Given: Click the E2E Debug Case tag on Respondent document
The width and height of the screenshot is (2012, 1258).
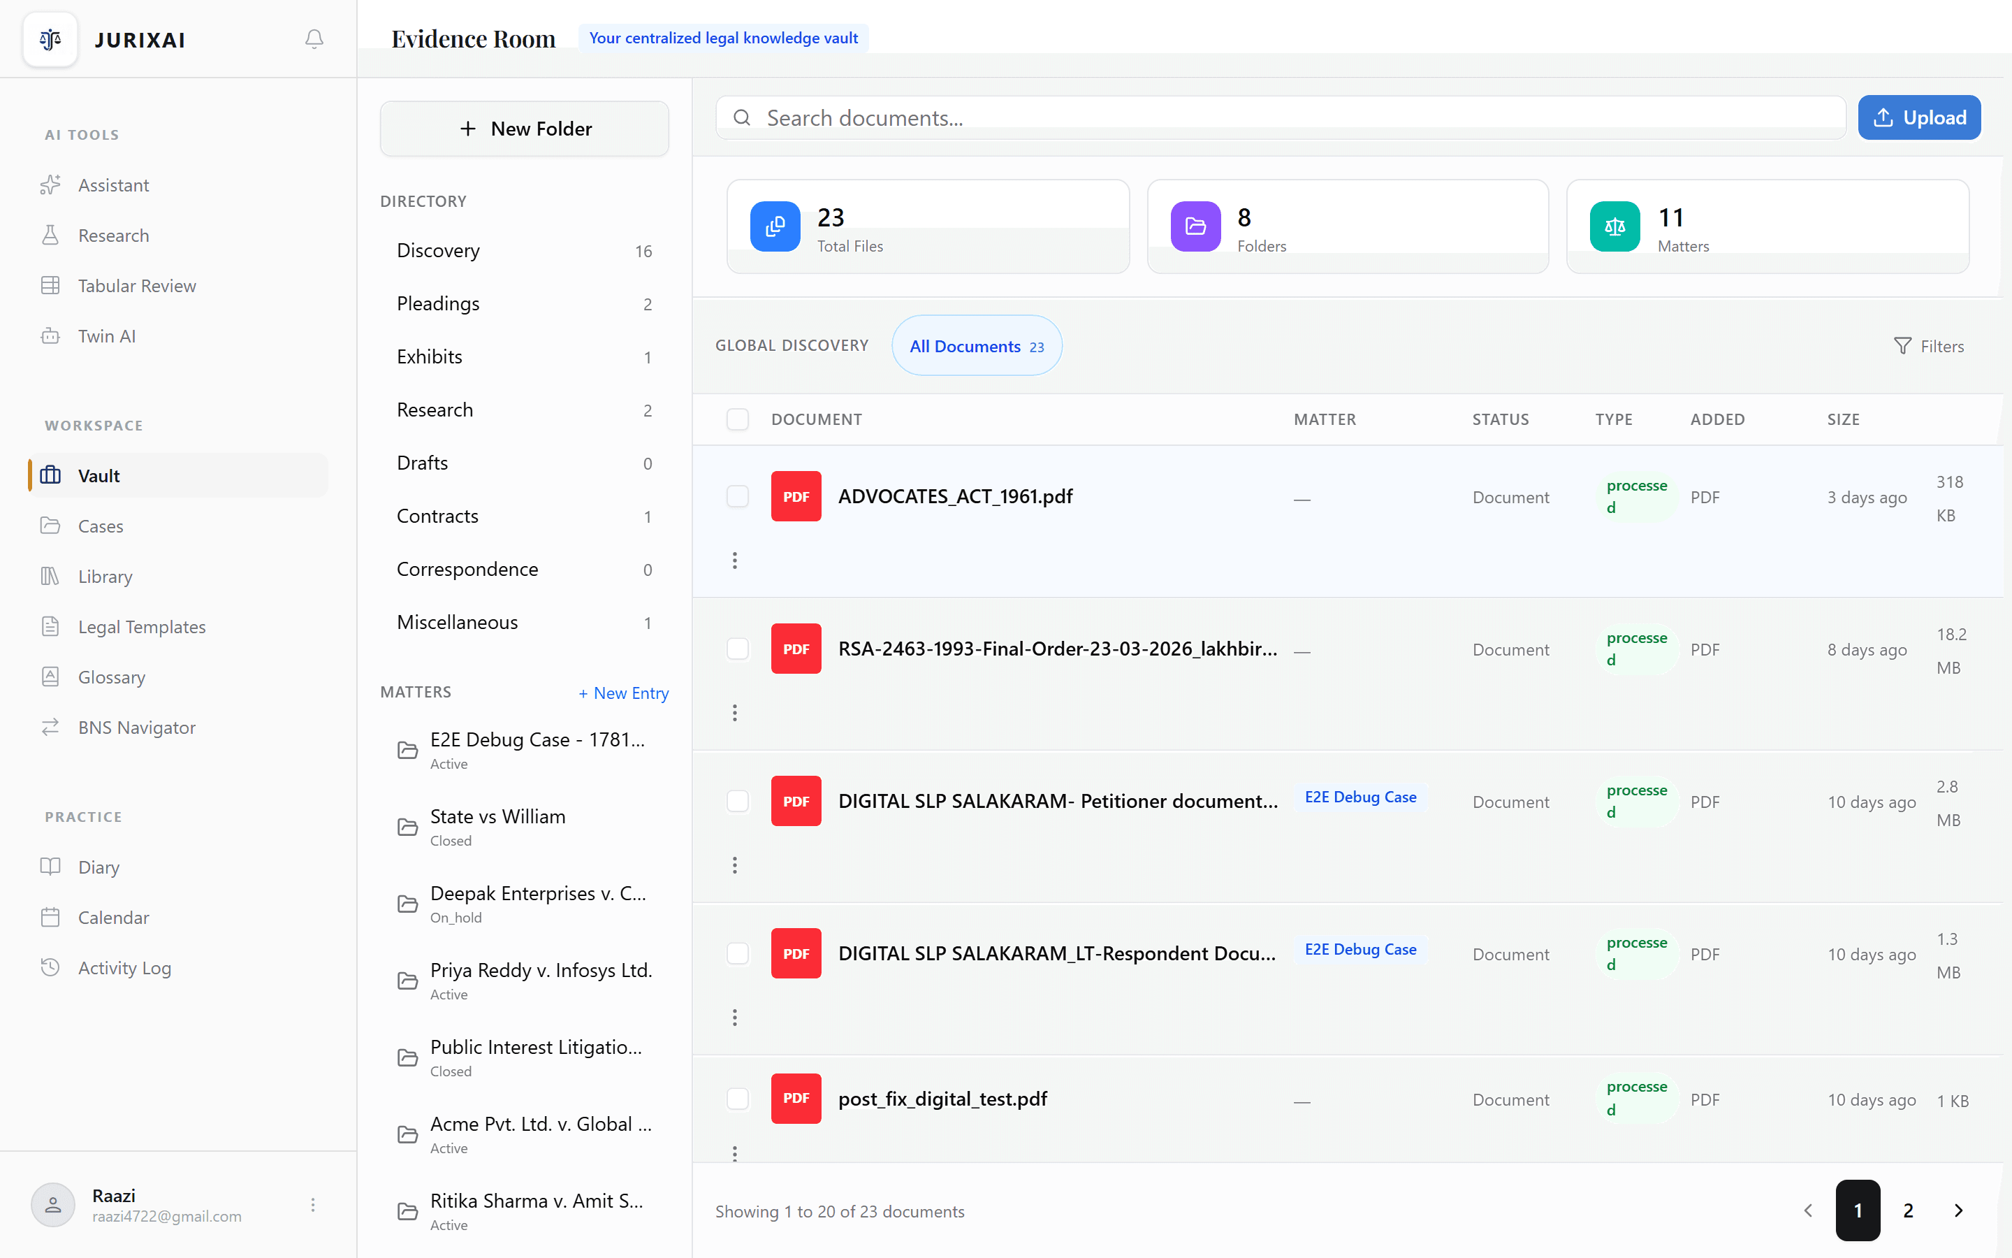Looking at the screenshot, I should click(1360, 949).
